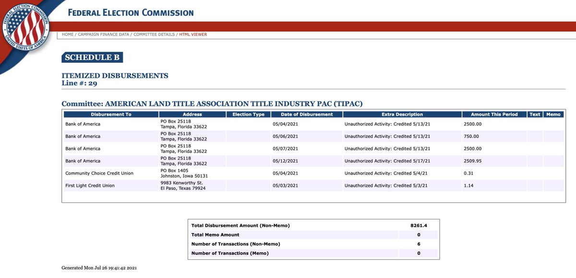Click the 05/03/2021 disbursement date

coord(285,185)
